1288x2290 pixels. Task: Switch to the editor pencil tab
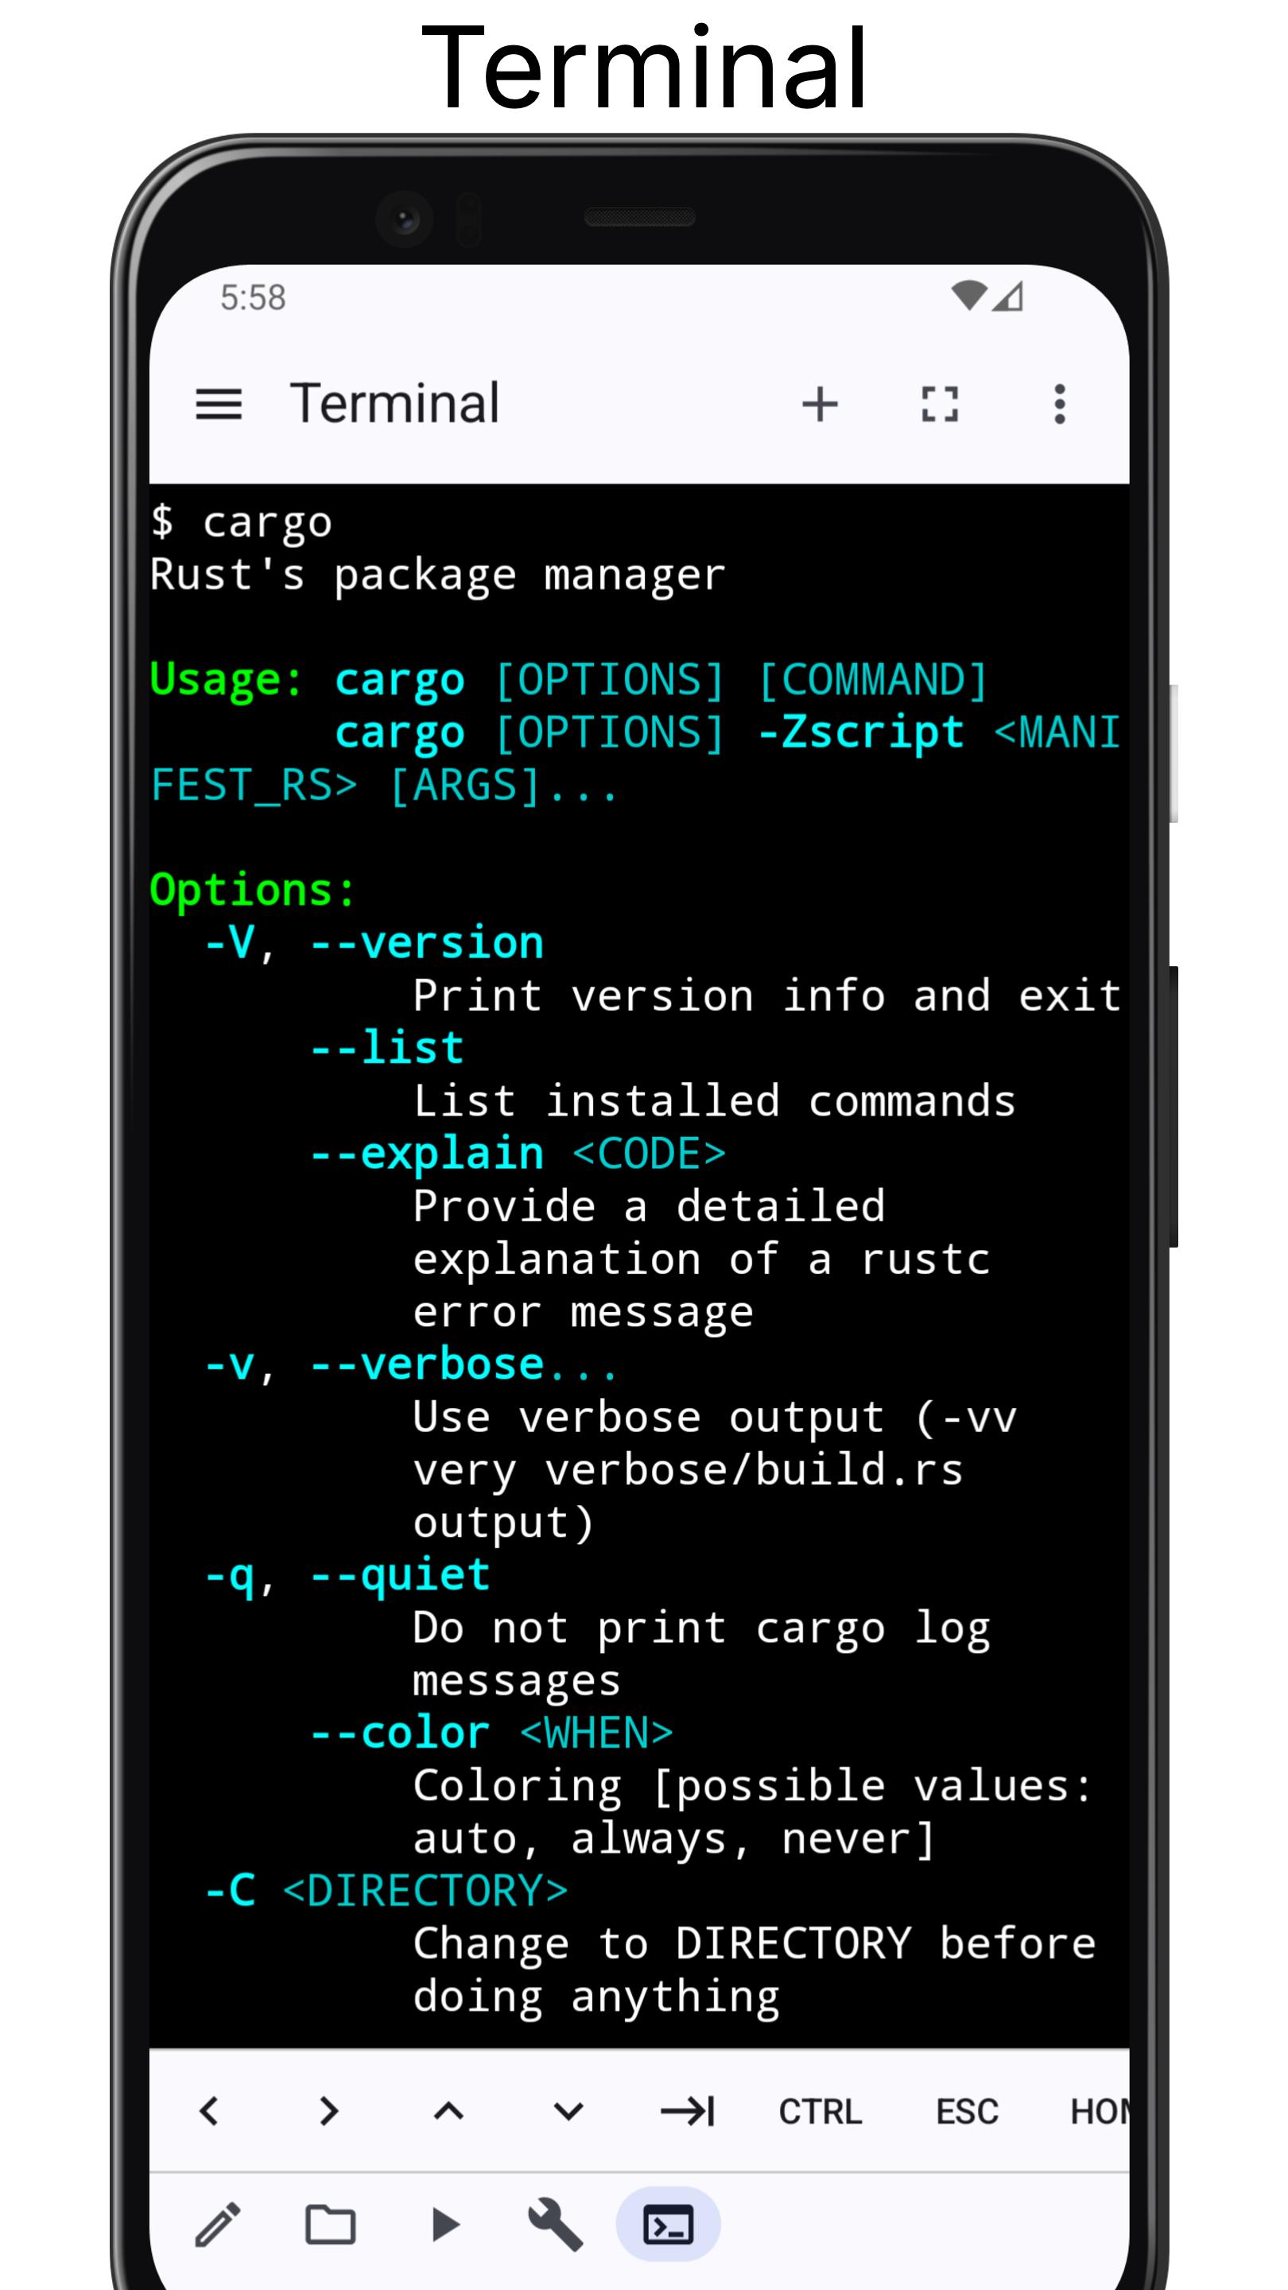[218, 2225]
